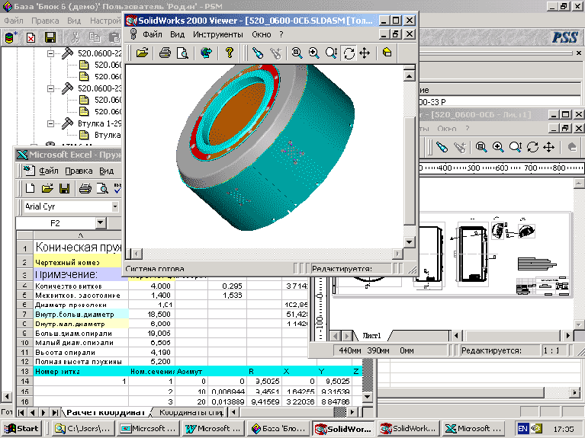Click Print Preview icon in SolidWorks Viewer

(182, 53)
